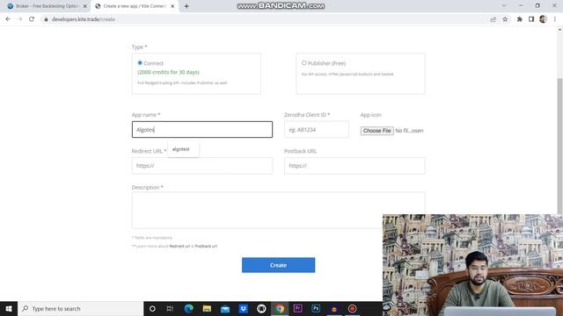Select the Connect type radio button
Screen dimensions: 563x316
click(x=140, y=63)
